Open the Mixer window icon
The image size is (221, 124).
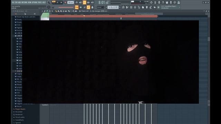(x=135, y=7)
